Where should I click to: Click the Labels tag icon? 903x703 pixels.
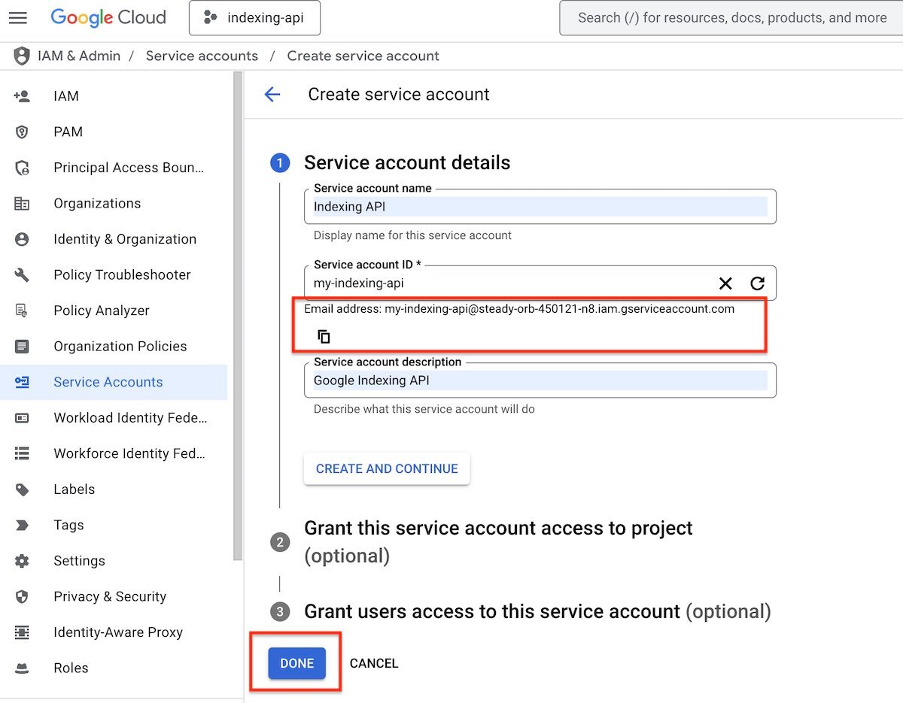tap(22, 489)
